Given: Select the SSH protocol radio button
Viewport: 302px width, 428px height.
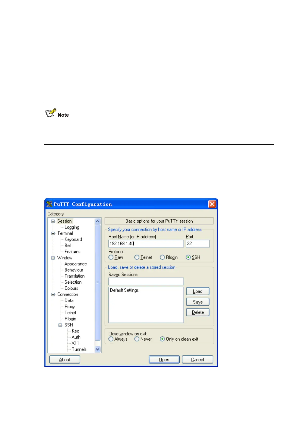Looking at the screenshot, I should pyautogui.click(x=188, y=257).
